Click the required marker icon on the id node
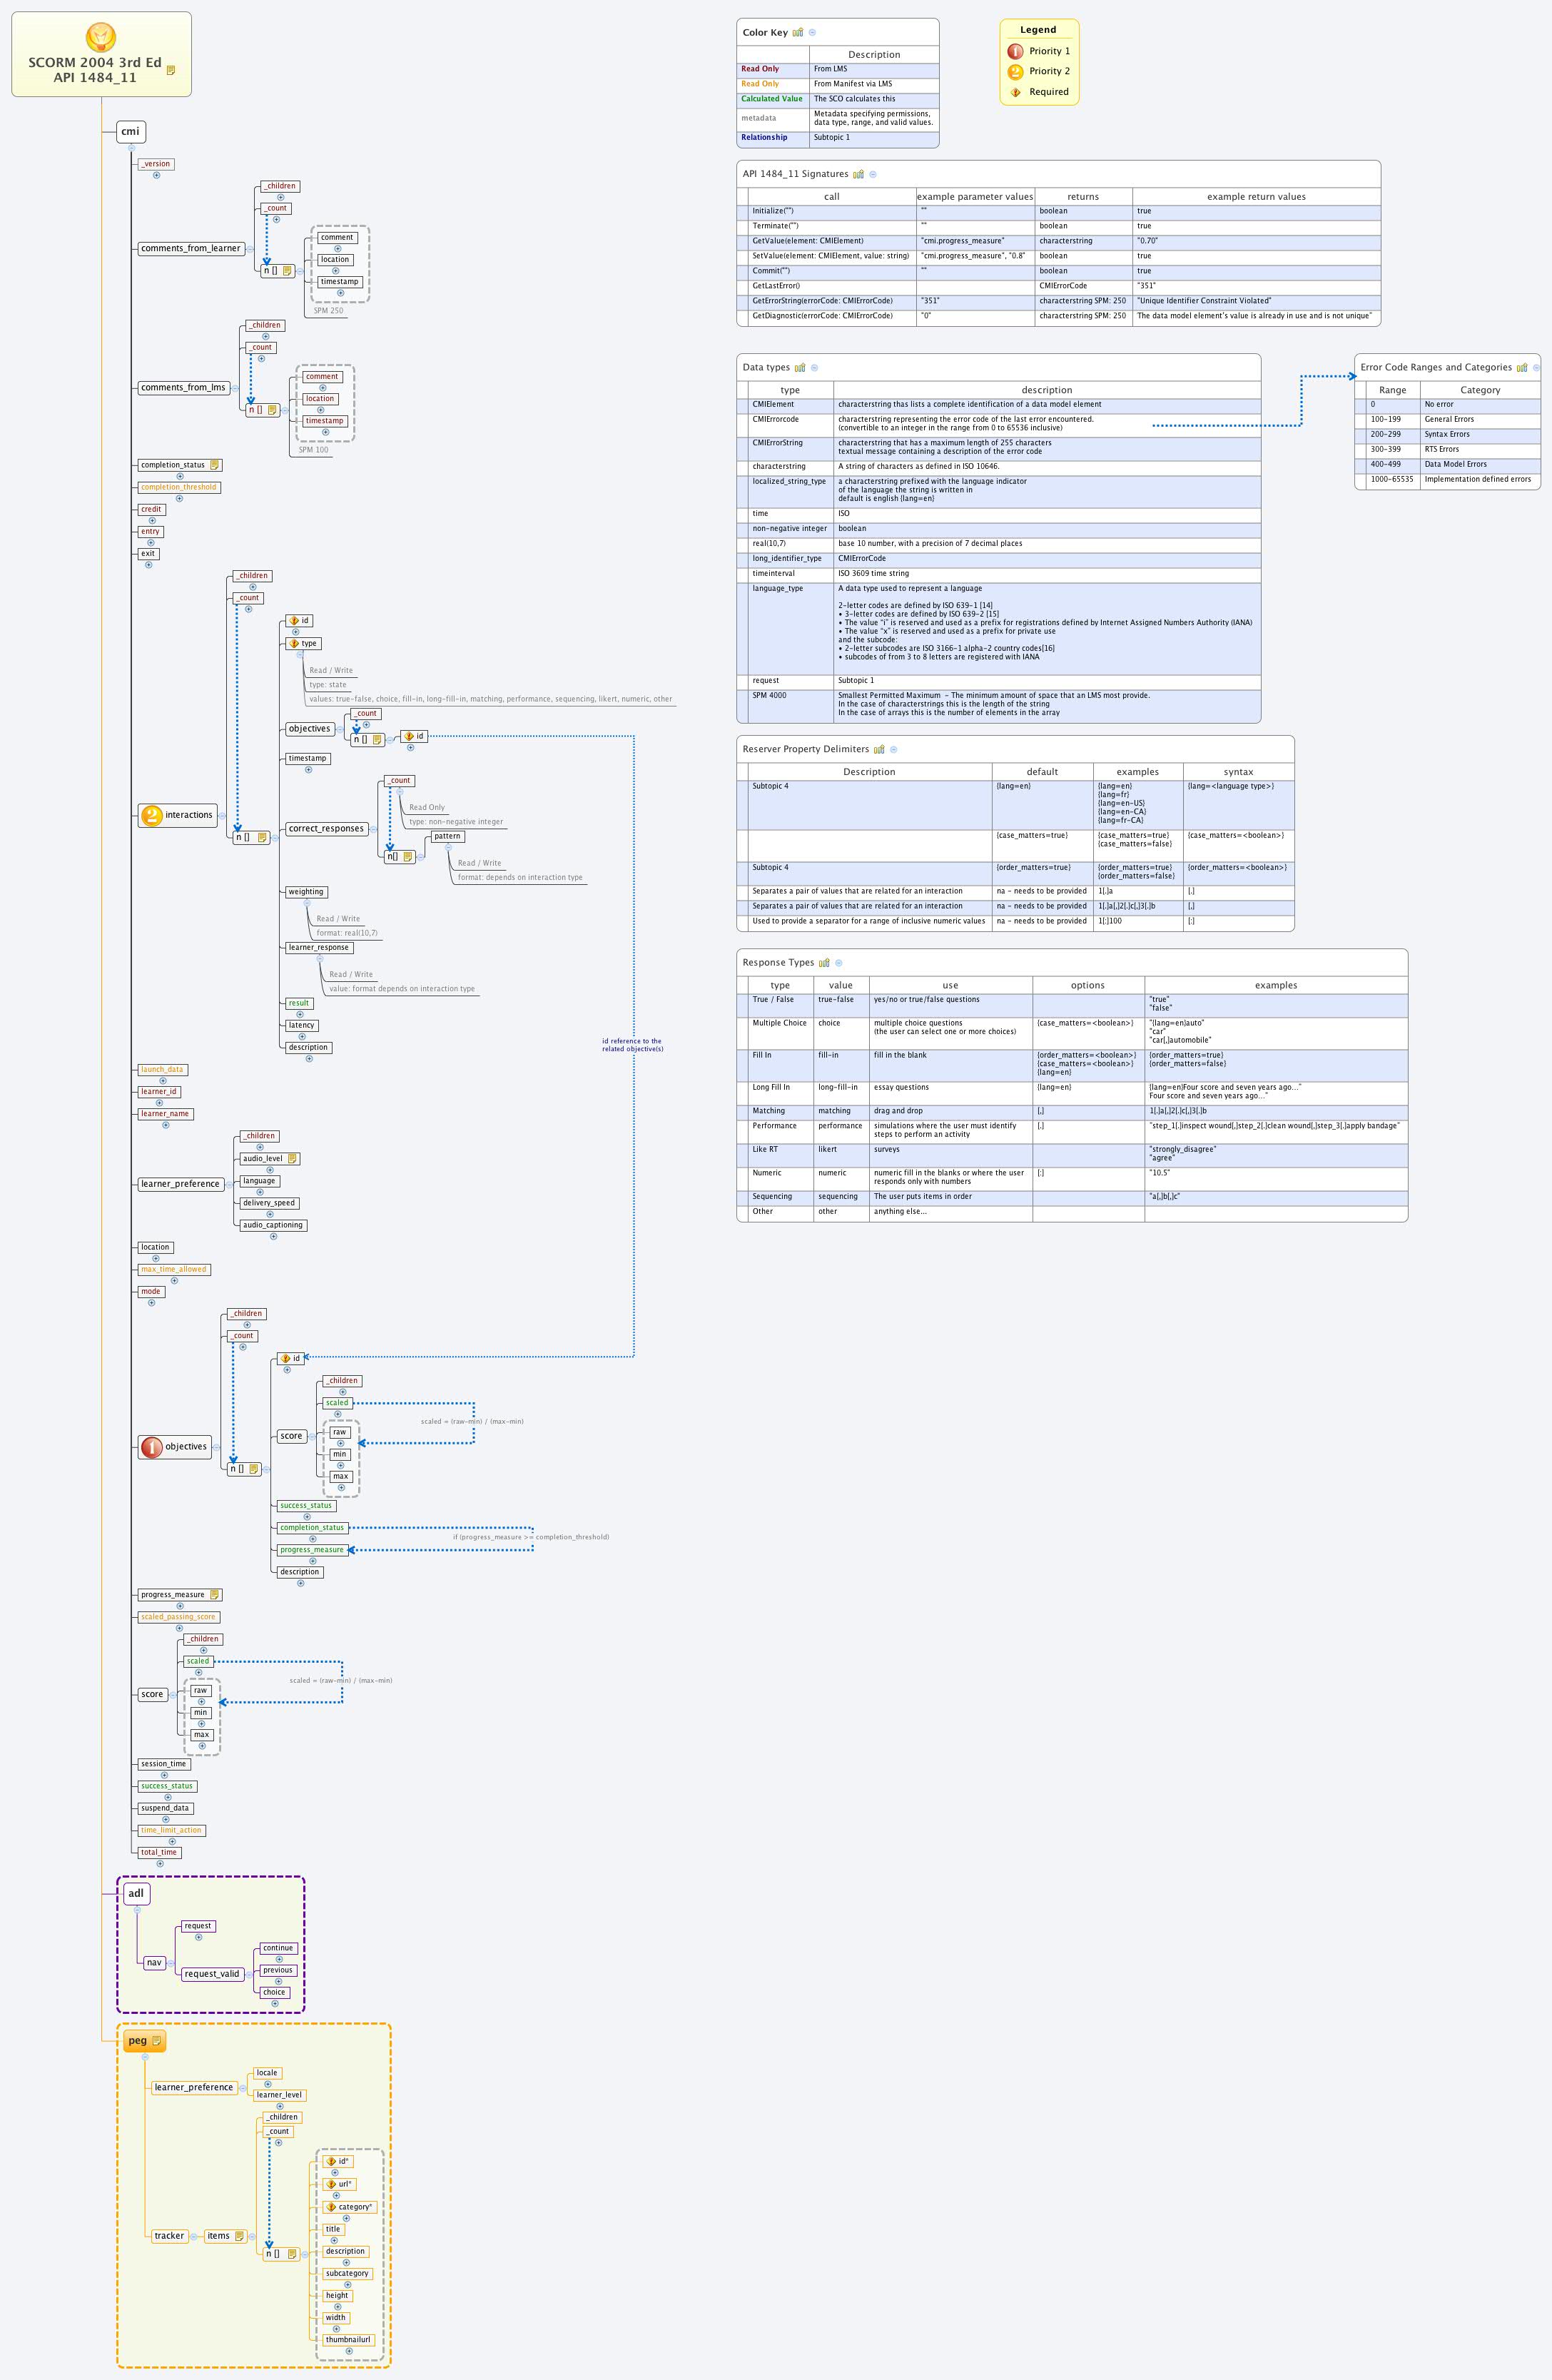1552x2380 pixels. point(294,621)
